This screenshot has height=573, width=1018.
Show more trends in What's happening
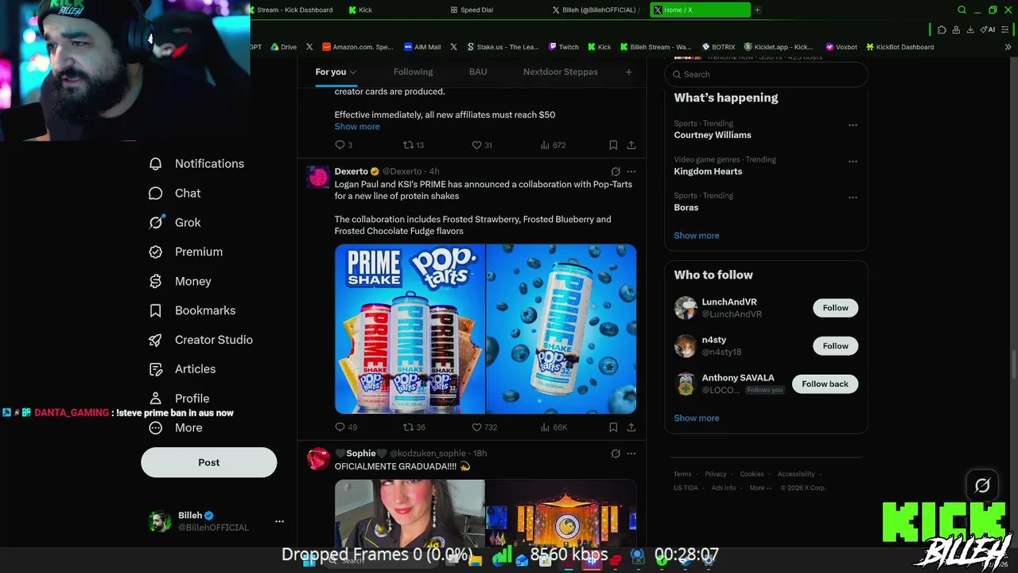point(697,236)
